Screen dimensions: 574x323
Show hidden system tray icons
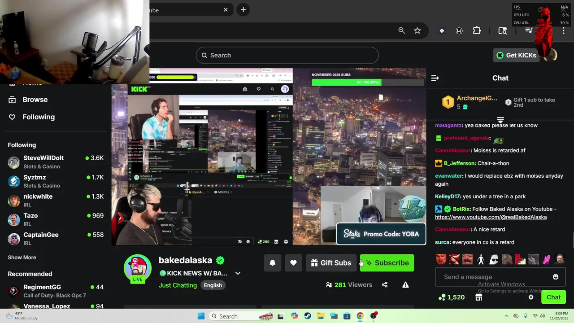click(506, 316)
